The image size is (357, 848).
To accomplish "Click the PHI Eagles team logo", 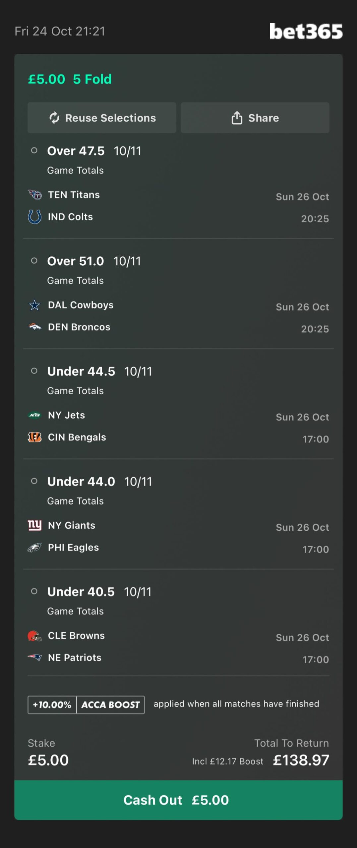I will click(x=35, y=548).
